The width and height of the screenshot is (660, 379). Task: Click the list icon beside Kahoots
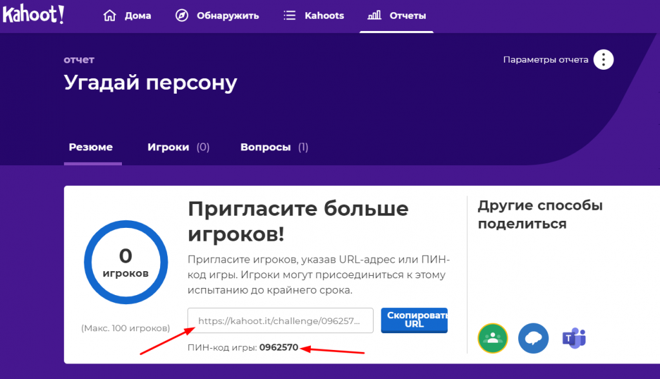click(290, 15)
